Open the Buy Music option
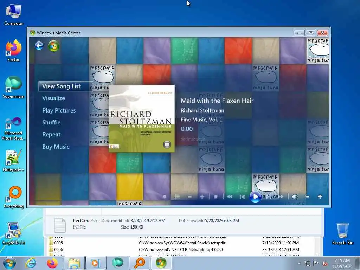This screenshot has height=270, width=360. (x=56, y=147)
